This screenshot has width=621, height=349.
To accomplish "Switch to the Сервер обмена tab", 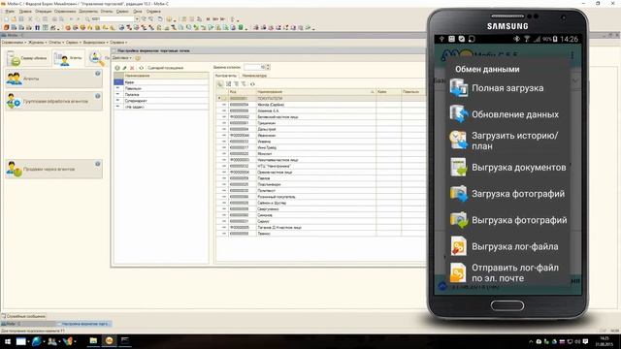I will tap(28, 58).
